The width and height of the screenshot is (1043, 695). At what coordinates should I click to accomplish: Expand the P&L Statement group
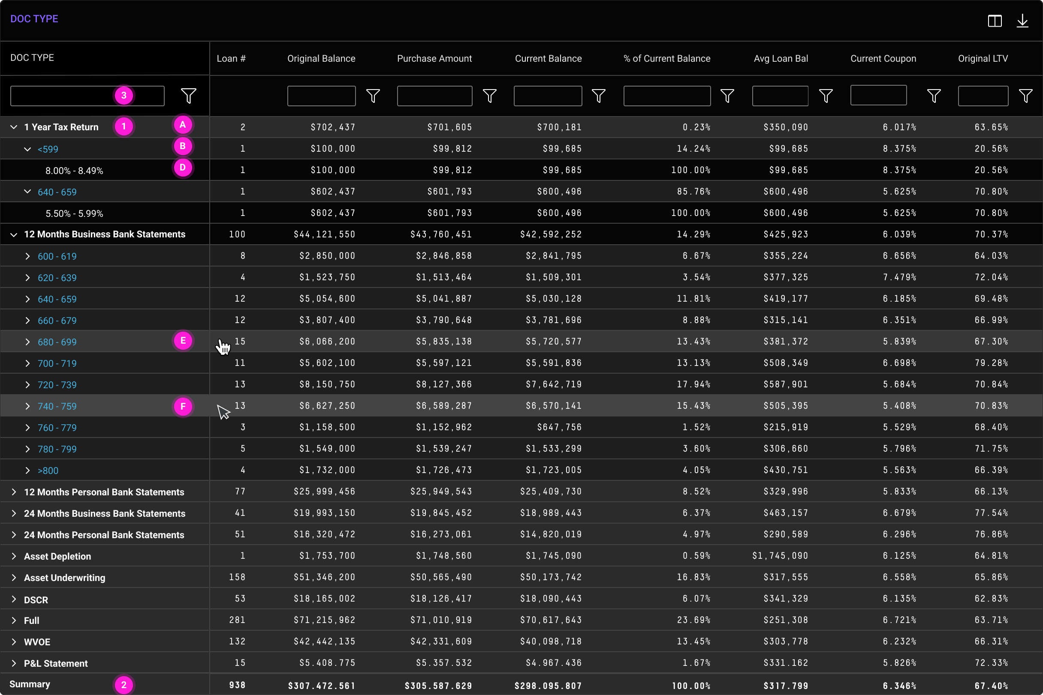tap(14, 663)
